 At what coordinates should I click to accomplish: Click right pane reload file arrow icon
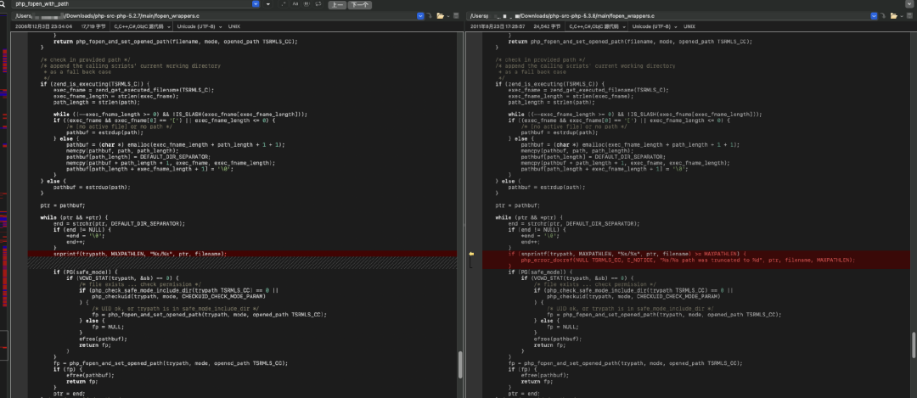pyautogui.click(x=883, y=16)
